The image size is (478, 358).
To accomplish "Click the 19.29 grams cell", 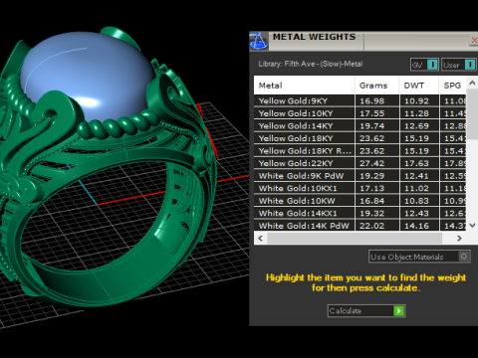I will click(377, 176).
